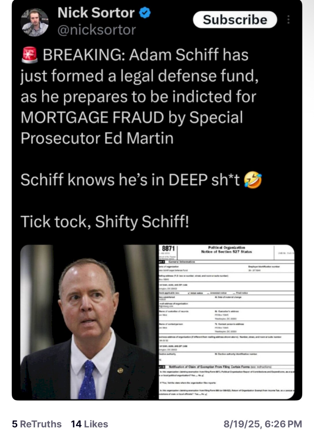Screen dimensions: 314x433
Task: Click the "Notice of Section 527 Status" title
Action: (226, 252)
